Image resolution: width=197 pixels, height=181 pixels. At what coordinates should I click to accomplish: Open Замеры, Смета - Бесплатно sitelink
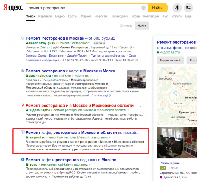(45, 55)
